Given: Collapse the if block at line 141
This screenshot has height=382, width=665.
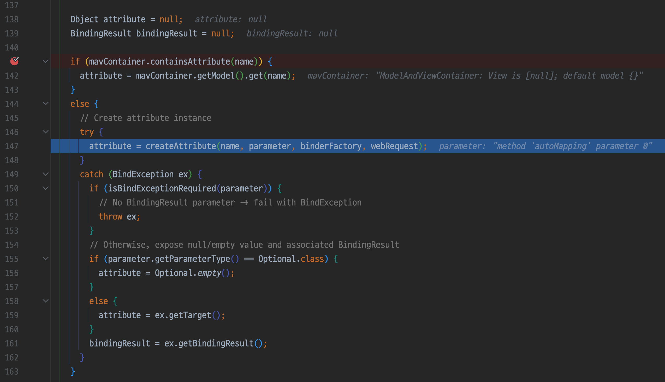Looking at the screenshot, I should coord(46,61).
